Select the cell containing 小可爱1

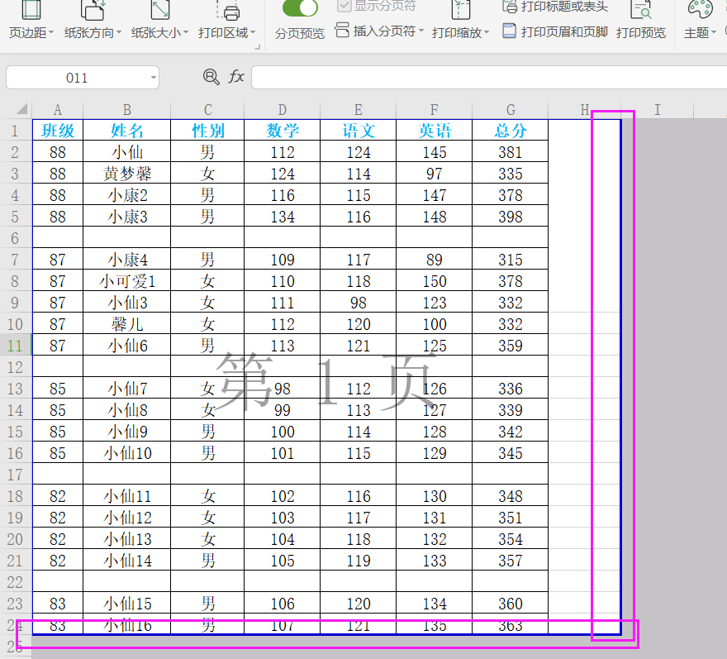tap(127, 281)
